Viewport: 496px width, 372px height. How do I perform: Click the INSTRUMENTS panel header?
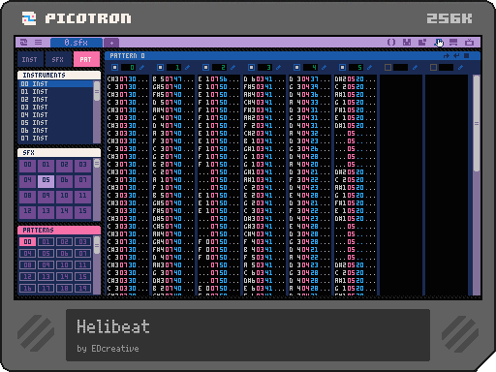click(59, 76)
